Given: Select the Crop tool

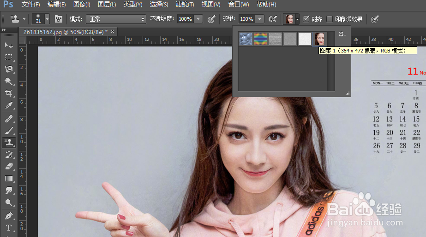Looking at the screenshot, I should coord(9,93).
